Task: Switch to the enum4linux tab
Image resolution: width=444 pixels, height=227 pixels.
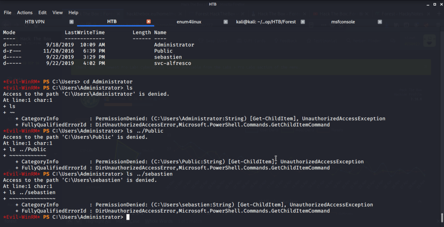Action: [189, 22]
